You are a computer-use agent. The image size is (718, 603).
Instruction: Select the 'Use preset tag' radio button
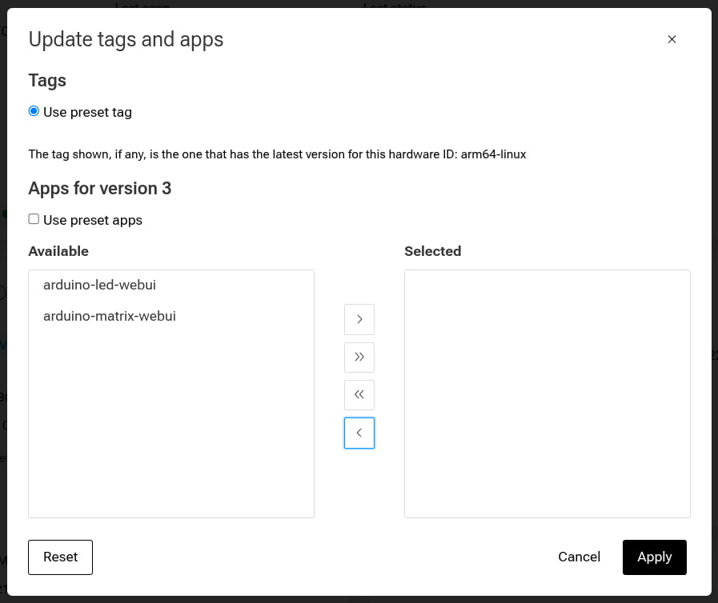coord(34,111)
